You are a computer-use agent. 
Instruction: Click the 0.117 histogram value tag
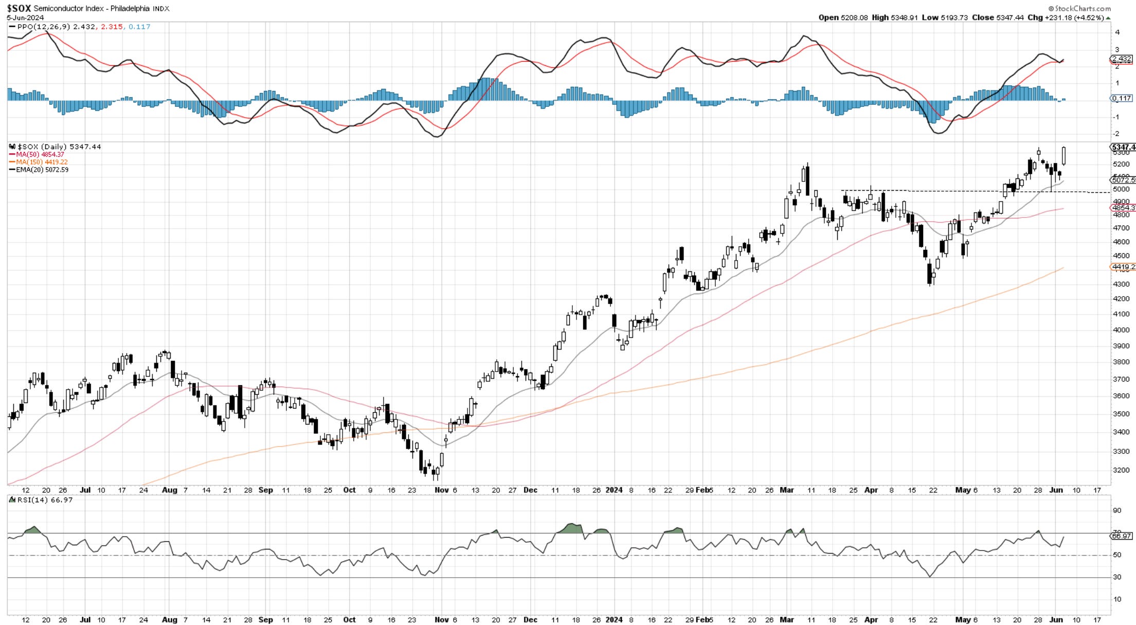1121,98
